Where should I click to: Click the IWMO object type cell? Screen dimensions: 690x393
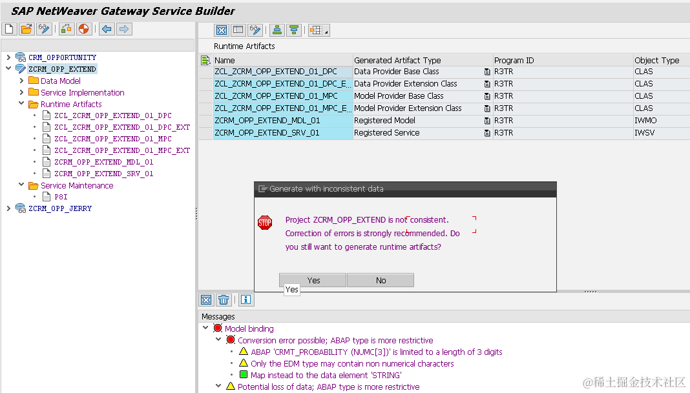(662, 121)
